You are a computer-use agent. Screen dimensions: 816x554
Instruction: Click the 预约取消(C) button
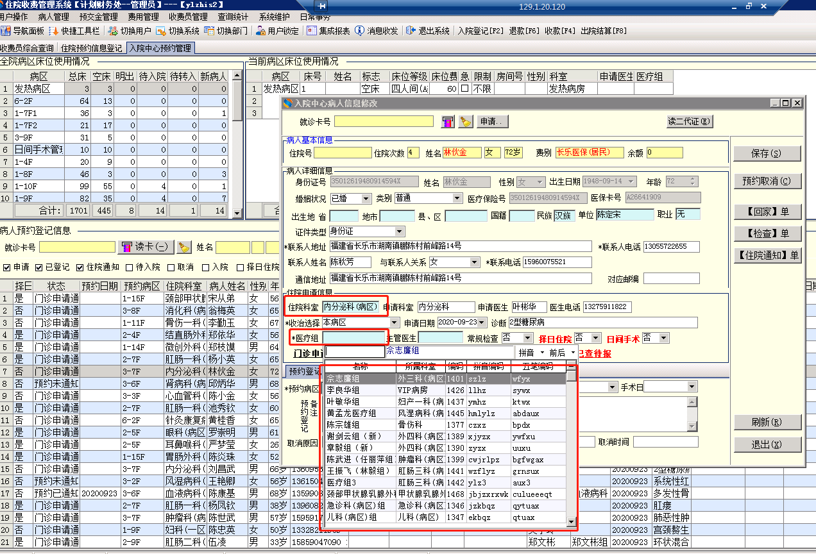tap(767, 181)
